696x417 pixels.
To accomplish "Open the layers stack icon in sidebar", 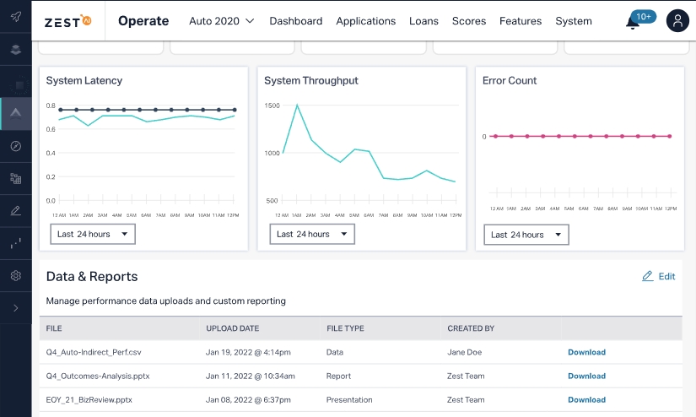I will tap(15, 50).
